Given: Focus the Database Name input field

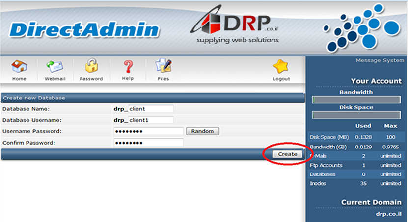Looking at the screenshot, I should [x=150, y=109].
